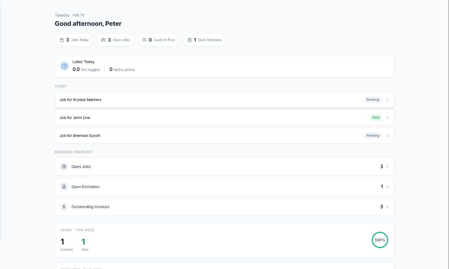The width and height of the screenshot is (449, 269).
Task: Click the clipboard icon in Draft Estimates chip
Action: pyautogui.click(x=189, y=40)
